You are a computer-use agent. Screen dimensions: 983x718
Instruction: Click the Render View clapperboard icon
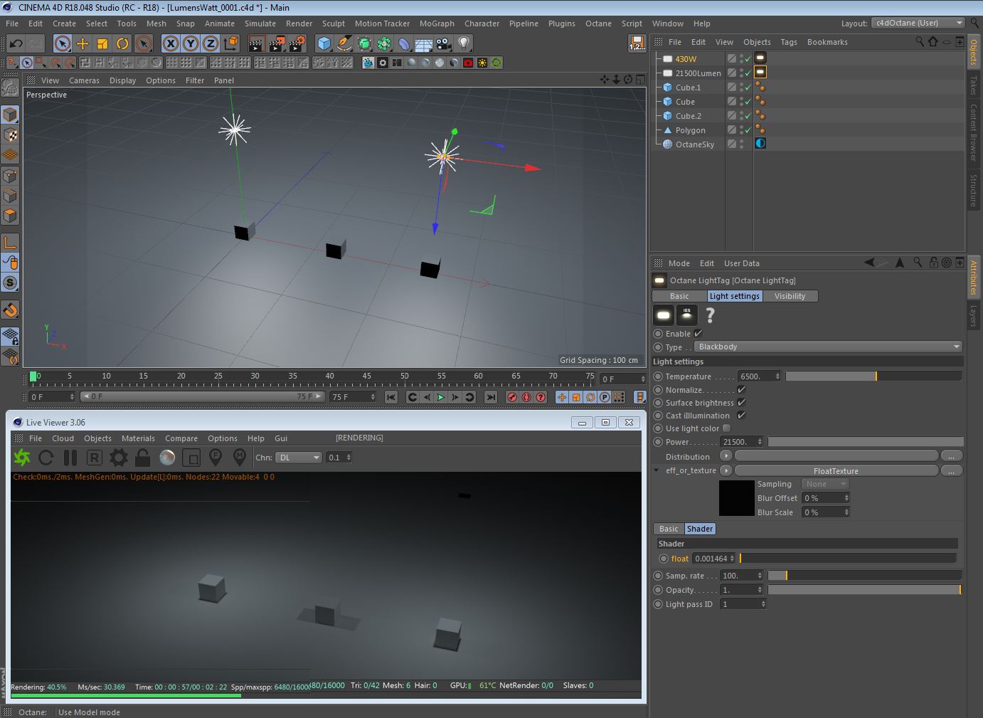pos(257,43)
